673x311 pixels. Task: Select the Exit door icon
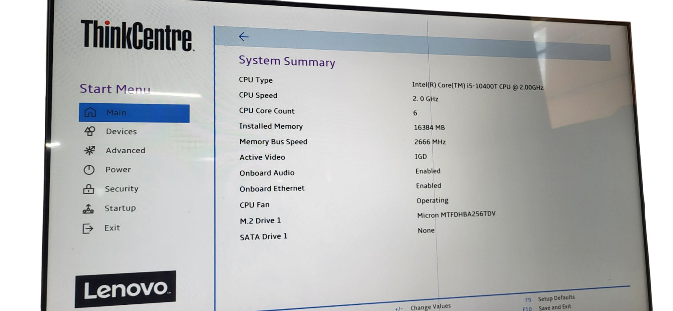coord(88,228)
